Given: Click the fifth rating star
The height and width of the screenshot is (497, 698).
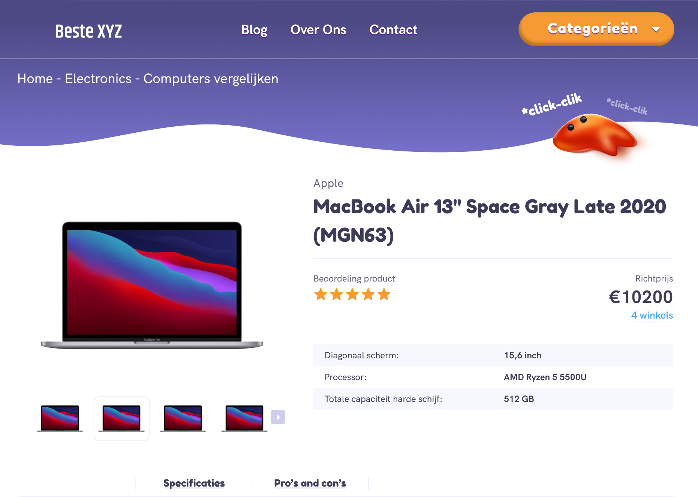Looking at the screenshot, I should 384,295.
